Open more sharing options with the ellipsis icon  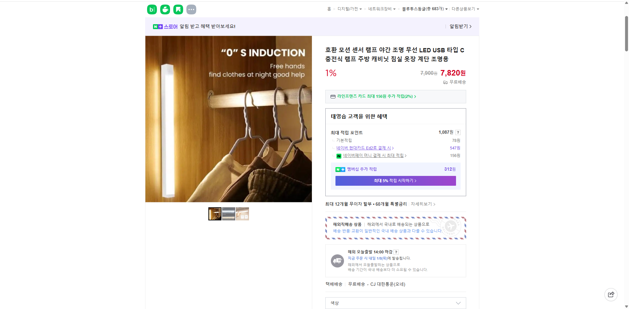[191, 9]
